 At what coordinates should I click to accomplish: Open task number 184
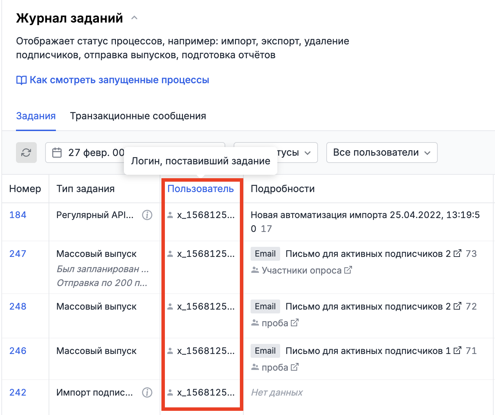click(x=18, y=215)
